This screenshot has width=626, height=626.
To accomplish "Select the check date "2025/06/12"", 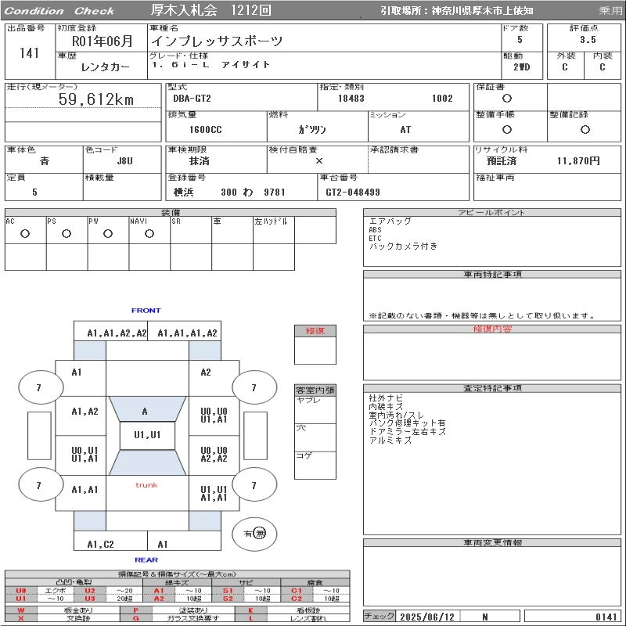I will pyautogui.click(x=427, y=617).
